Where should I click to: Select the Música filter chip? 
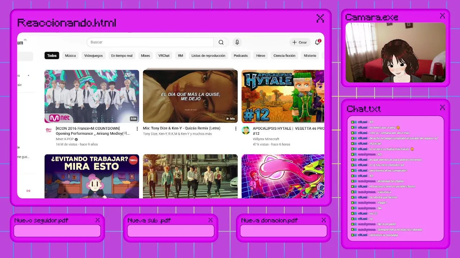pos(70,56)
